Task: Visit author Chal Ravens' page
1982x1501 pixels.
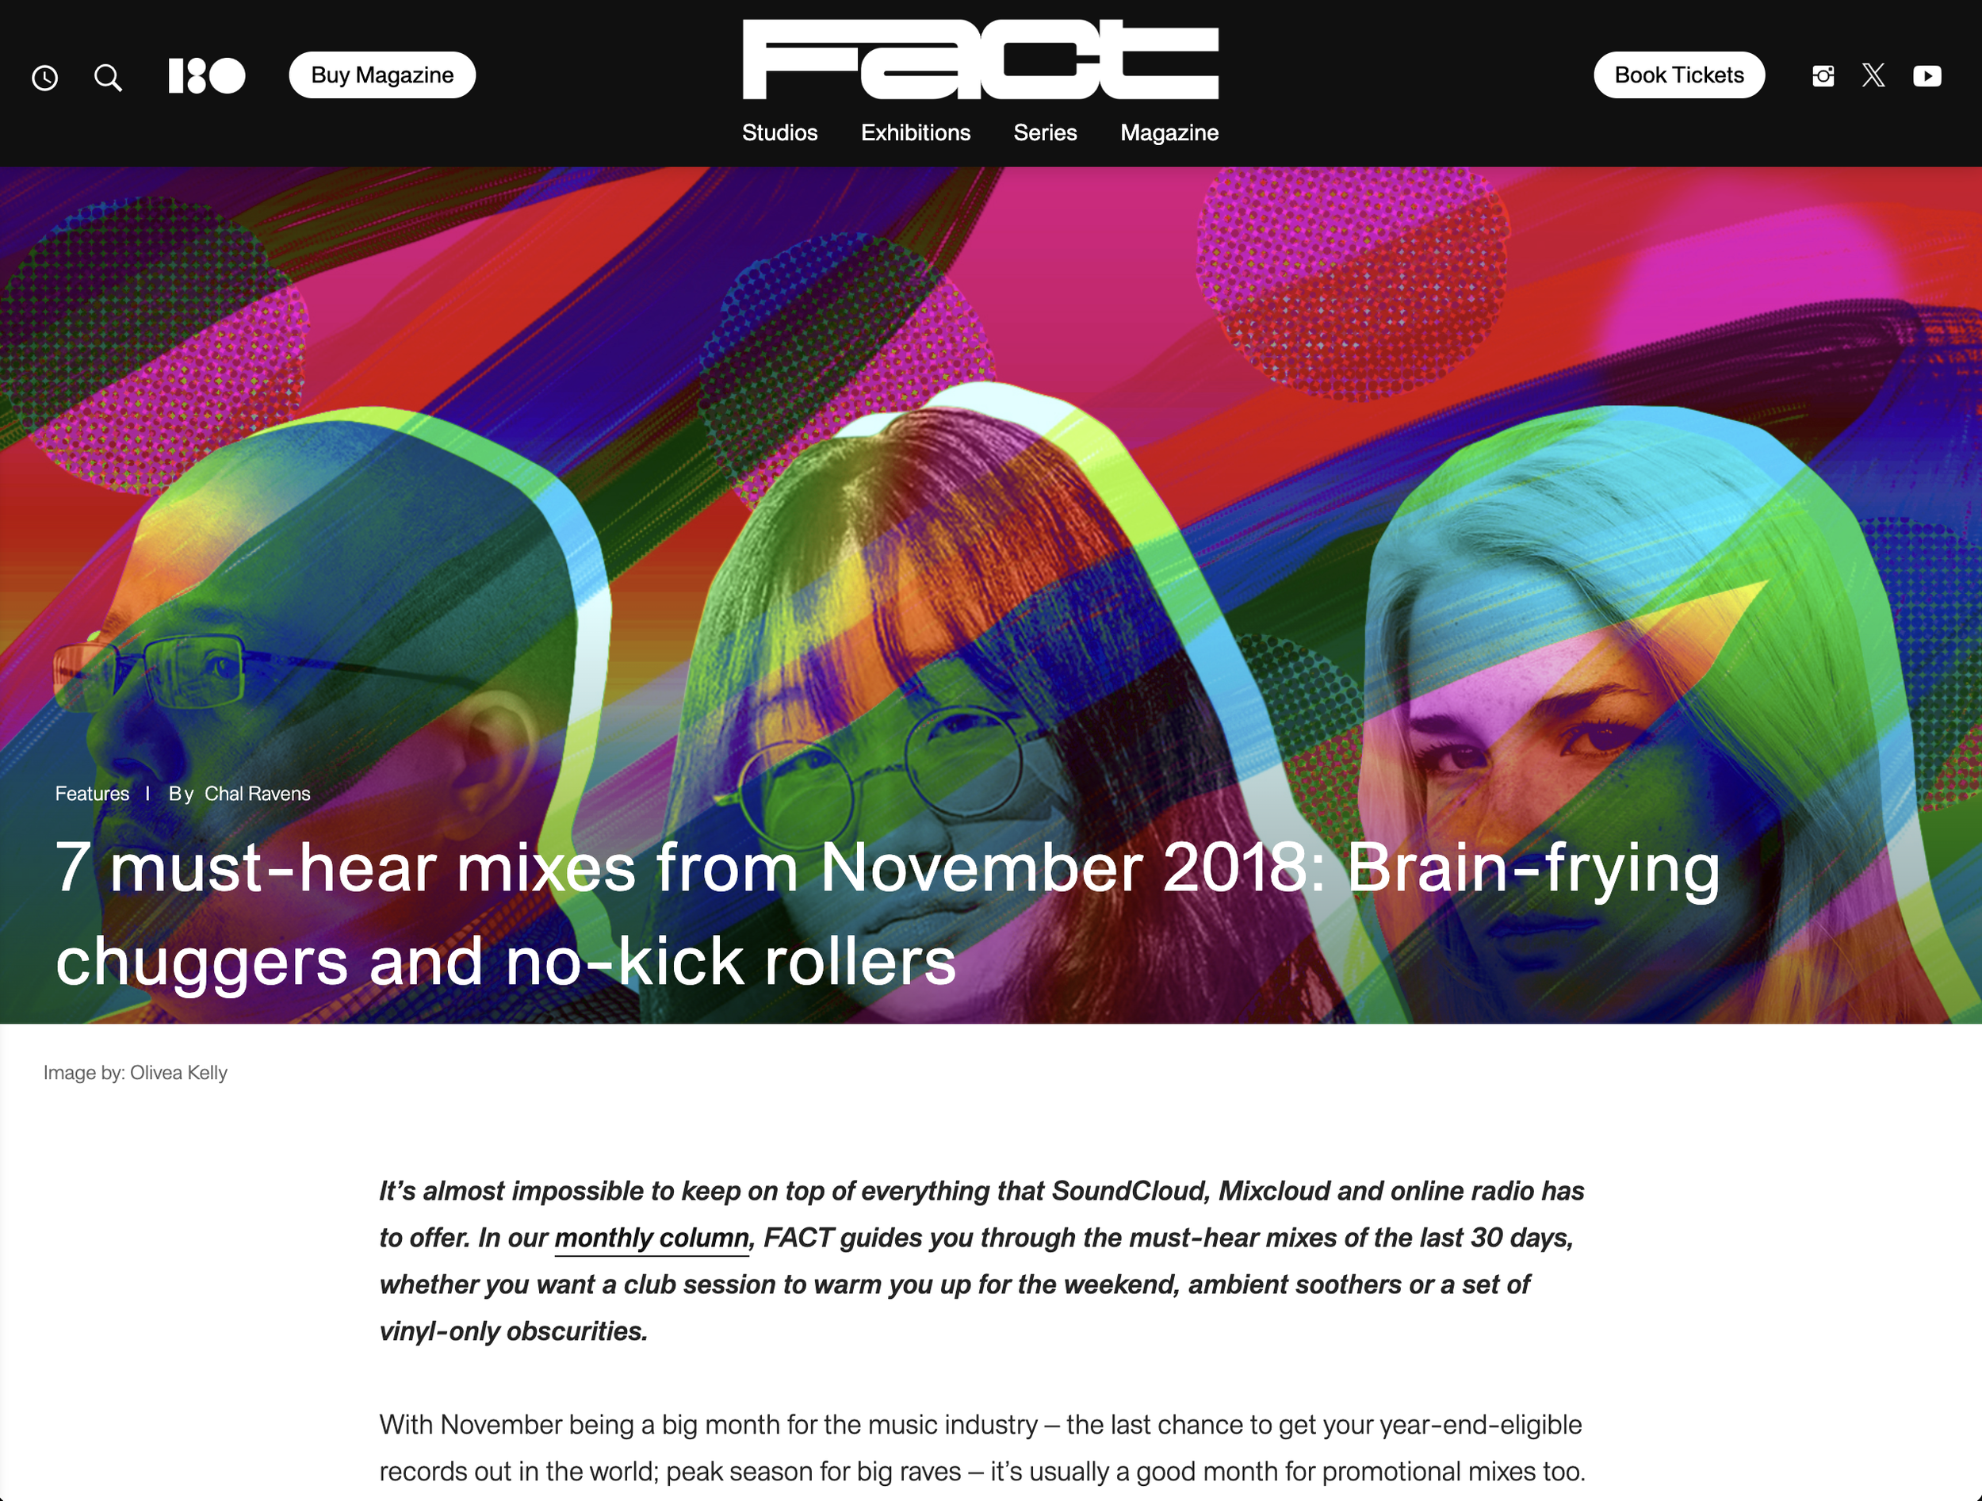Action: pos(257,794)
